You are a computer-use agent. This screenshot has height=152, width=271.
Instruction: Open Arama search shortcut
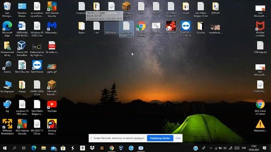click(x=7, y=67)
